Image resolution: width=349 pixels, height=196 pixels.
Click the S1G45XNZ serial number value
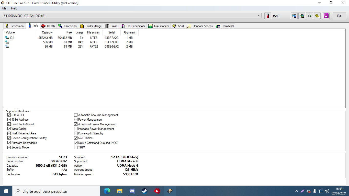pos(59,161)
